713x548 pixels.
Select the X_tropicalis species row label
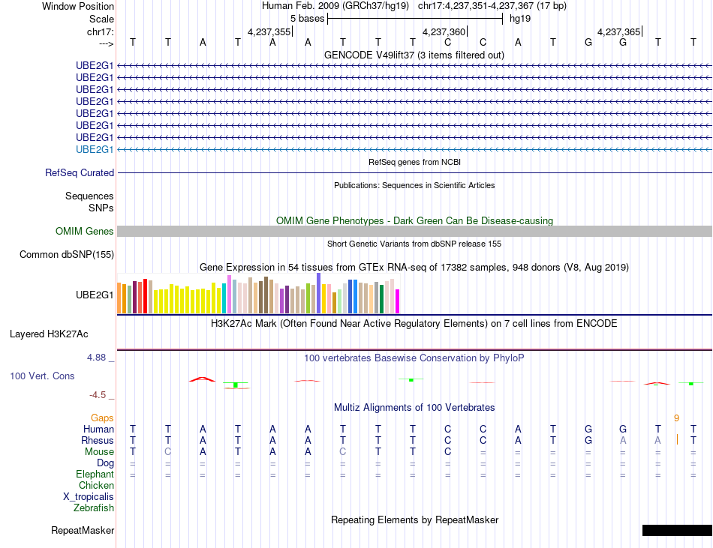click(x=89, y=497)
